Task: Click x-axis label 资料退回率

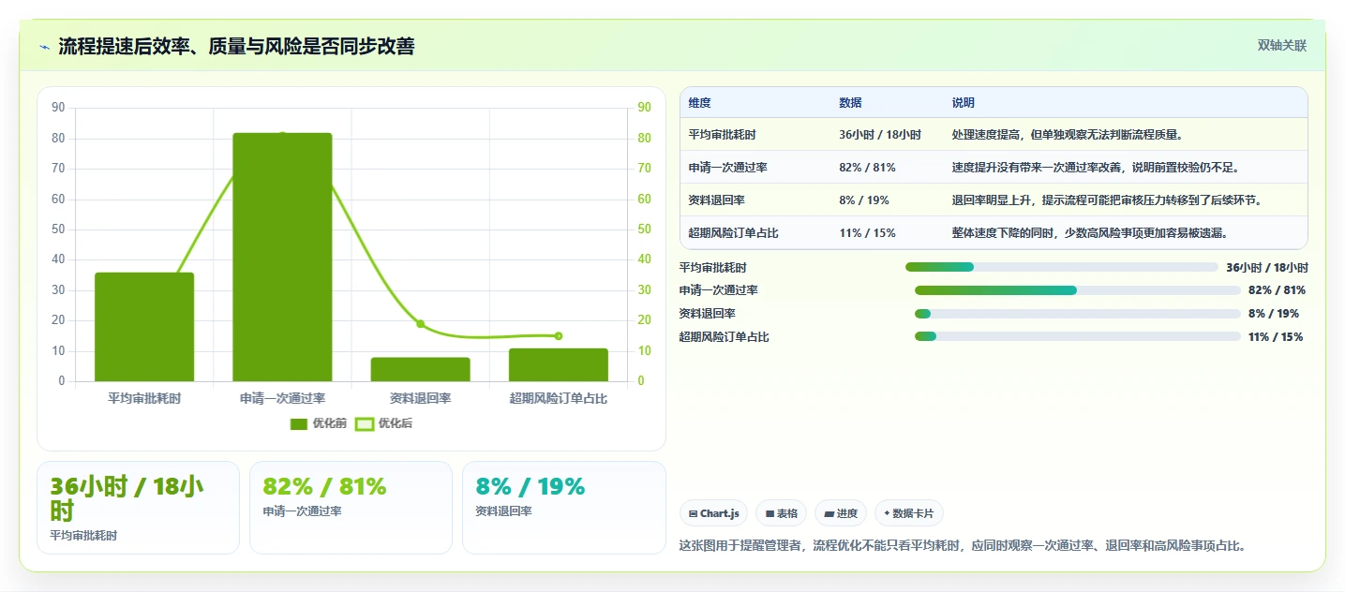Action: 420,399
